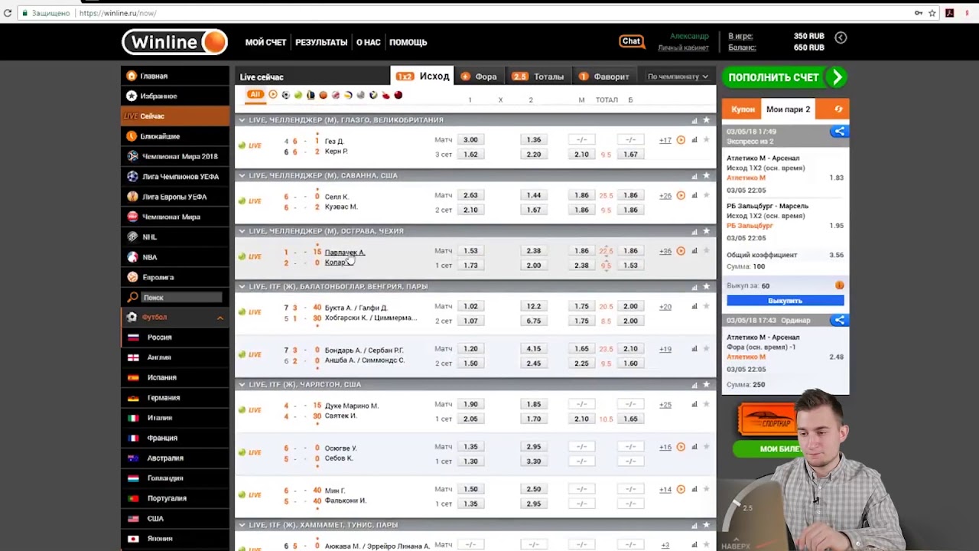
Task: Click Пополнить счет button
Action: click(x=785, y=77)
